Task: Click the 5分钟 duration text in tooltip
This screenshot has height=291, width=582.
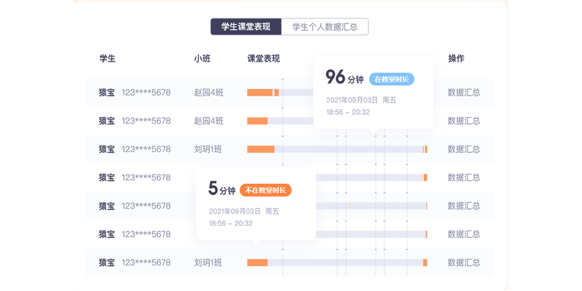Action: click(x=221, y=189)
